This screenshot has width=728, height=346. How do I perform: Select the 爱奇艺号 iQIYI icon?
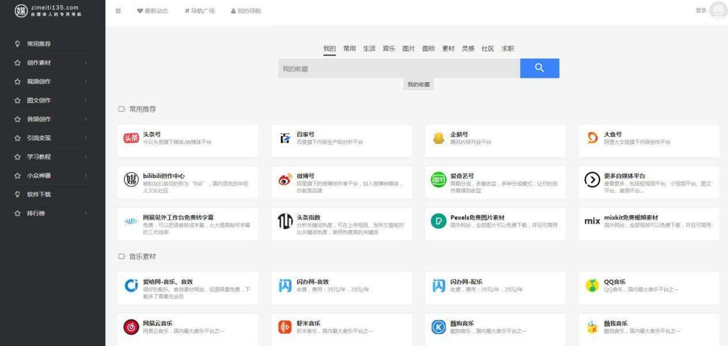439,180
